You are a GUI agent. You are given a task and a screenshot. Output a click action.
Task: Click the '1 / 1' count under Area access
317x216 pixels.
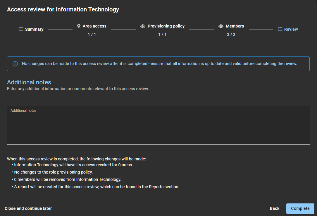(92, 35)
